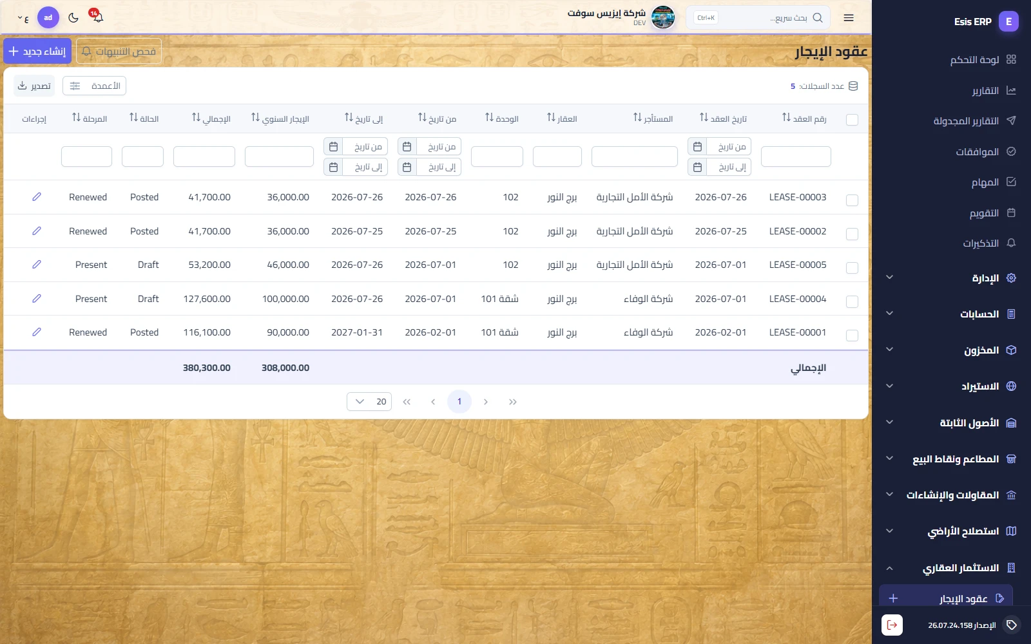
Task: Click plus icon beside عقود الإيجار
Action: tap(893, 598)
